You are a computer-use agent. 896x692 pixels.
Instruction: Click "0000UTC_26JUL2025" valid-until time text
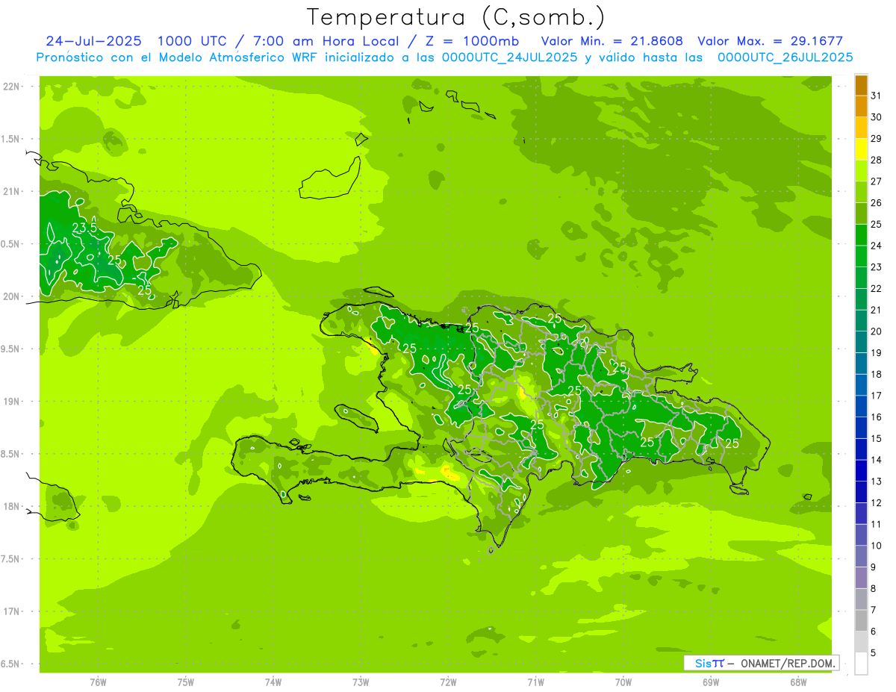pyautogui.click(x=785, y=57)
